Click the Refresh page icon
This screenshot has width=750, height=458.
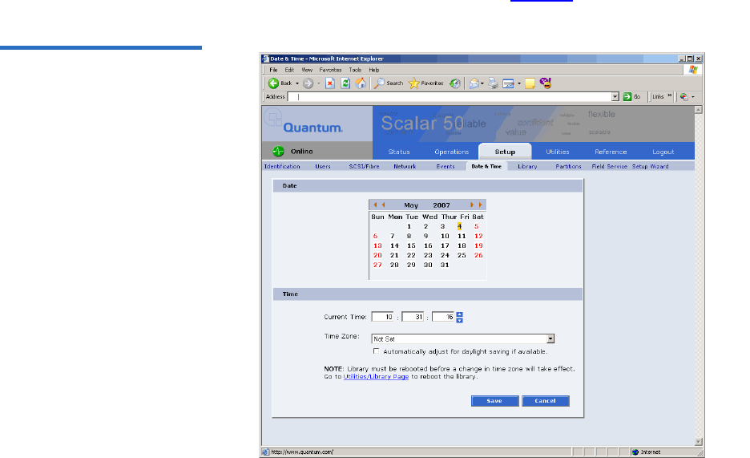tap(345, 83)
